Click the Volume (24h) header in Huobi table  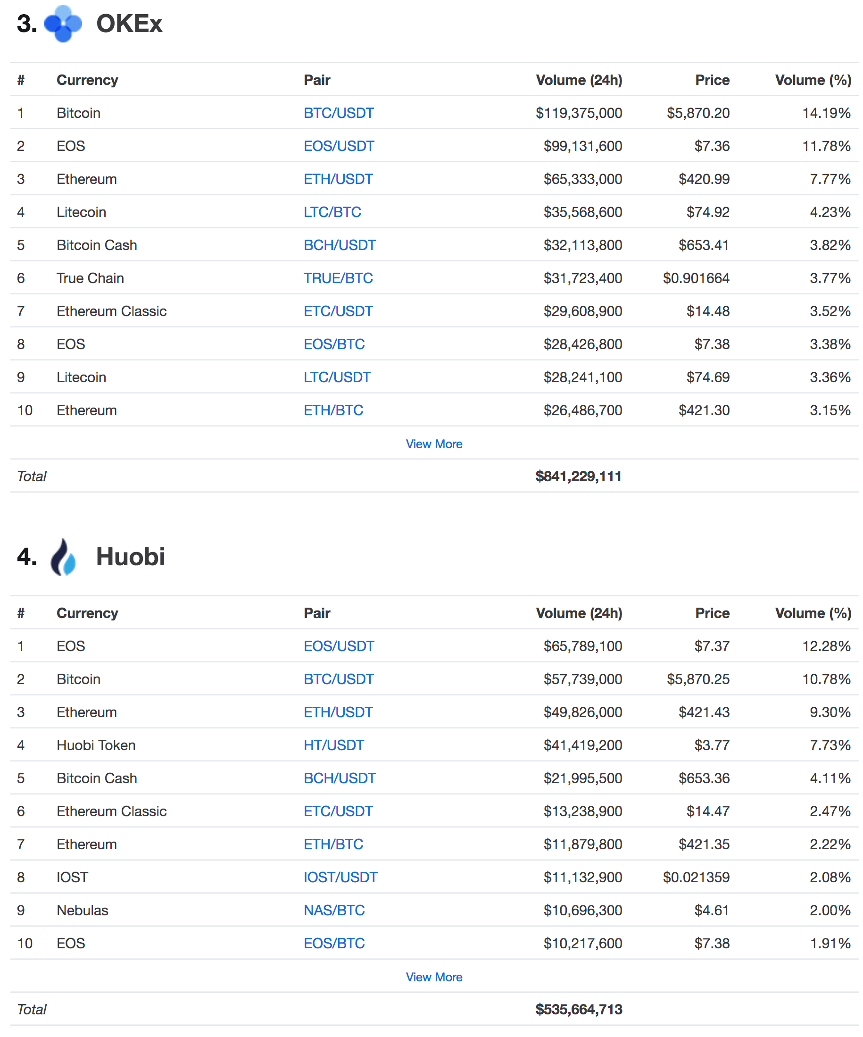point(579,613)
